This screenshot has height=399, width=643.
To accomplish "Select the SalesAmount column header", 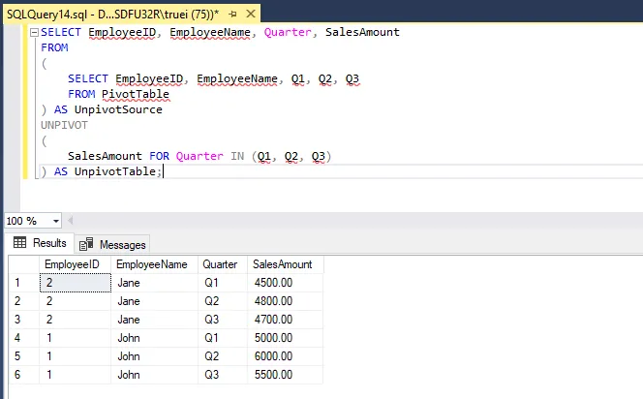I will [x=286, y=264].
